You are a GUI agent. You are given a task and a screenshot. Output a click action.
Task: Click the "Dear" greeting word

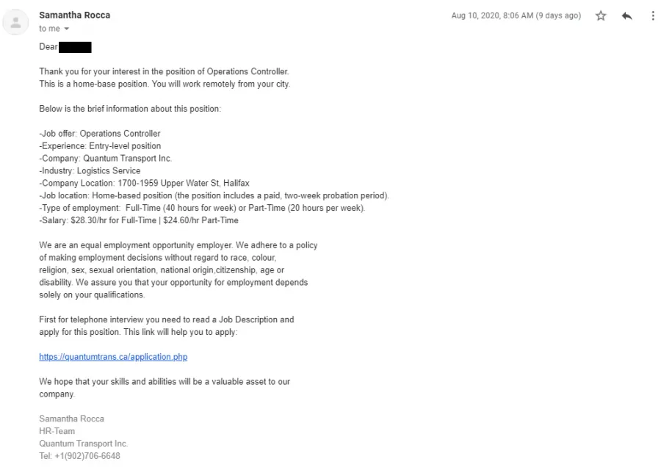point(48,47)
